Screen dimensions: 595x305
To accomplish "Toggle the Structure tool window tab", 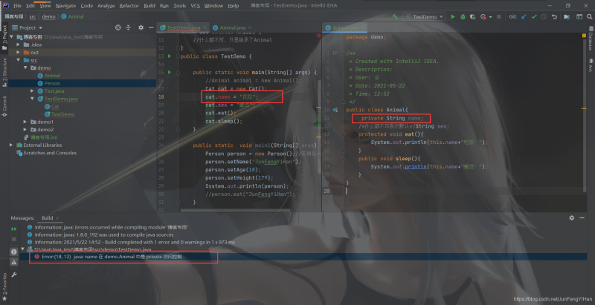I will (x=4, y=72).
